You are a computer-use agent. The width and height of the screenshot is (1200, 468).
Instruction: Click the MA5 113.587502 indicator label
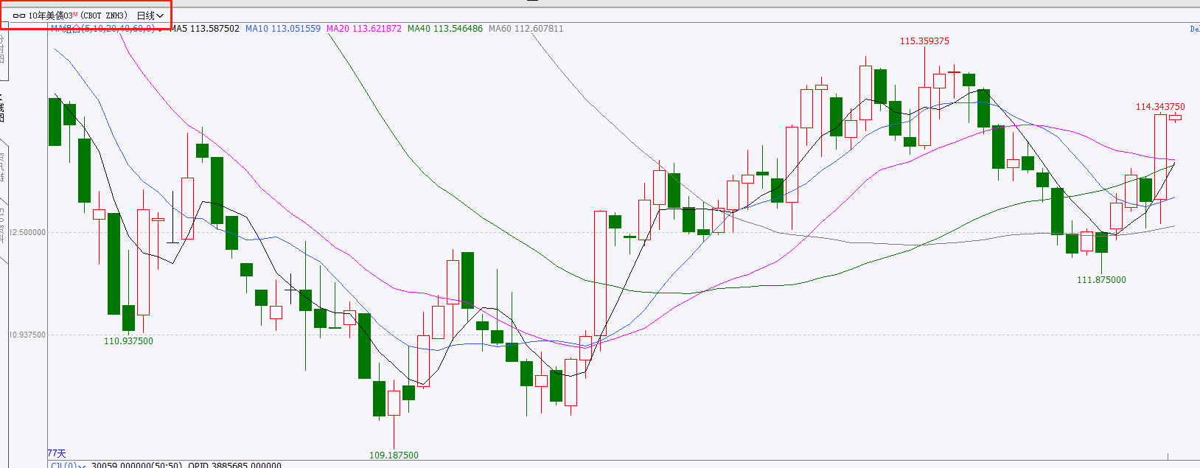pos(205,29)
